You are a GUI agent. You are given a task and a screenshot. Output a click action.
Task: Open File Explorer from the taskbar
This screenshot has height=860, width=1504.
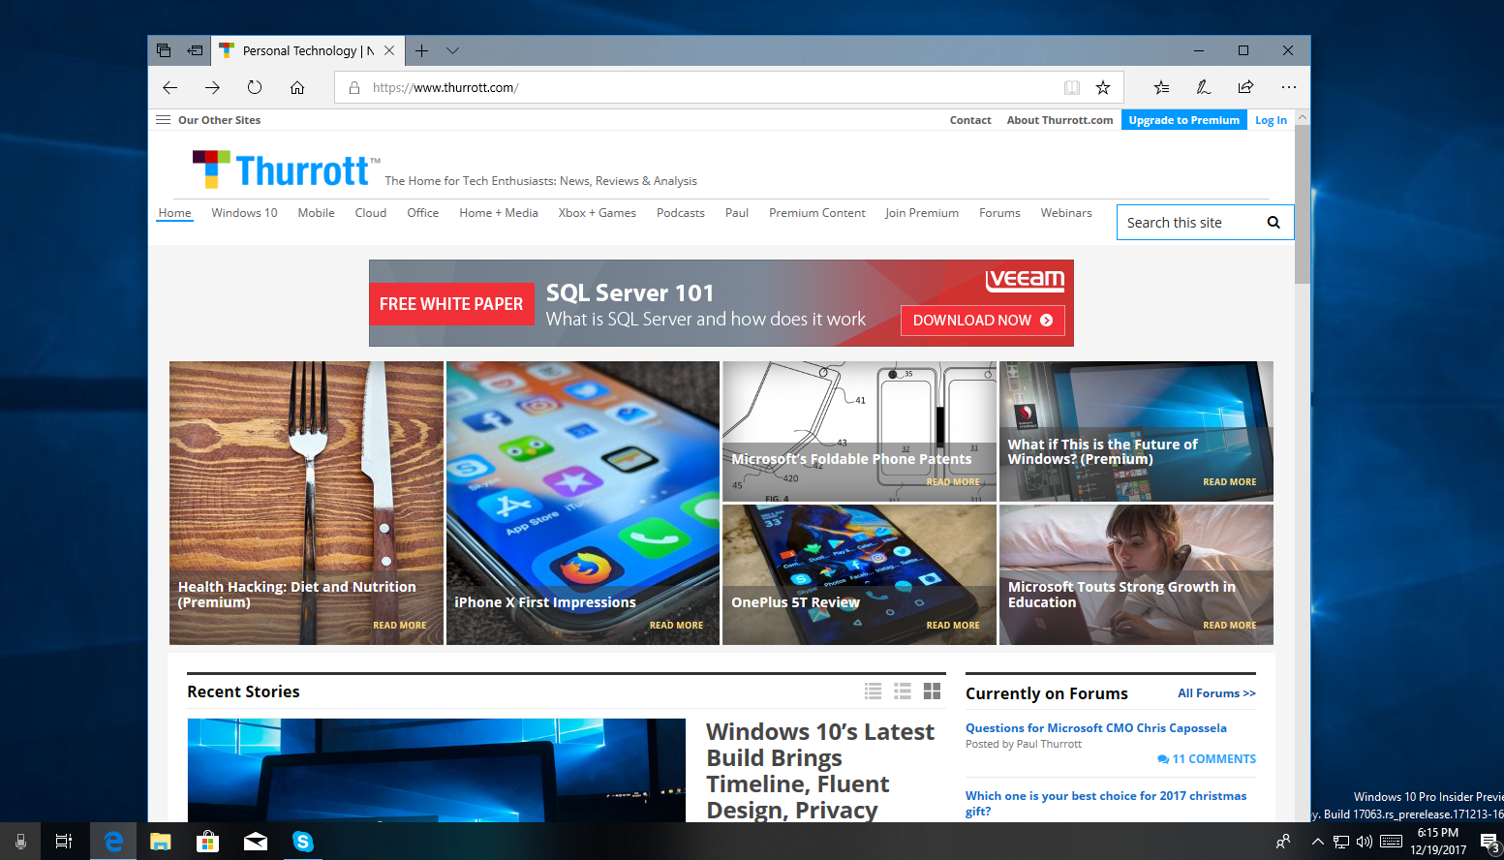tap(161, 842)
